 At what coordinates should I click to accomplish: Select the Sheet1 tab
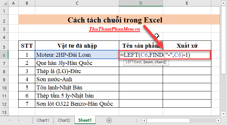pos(85,120)
